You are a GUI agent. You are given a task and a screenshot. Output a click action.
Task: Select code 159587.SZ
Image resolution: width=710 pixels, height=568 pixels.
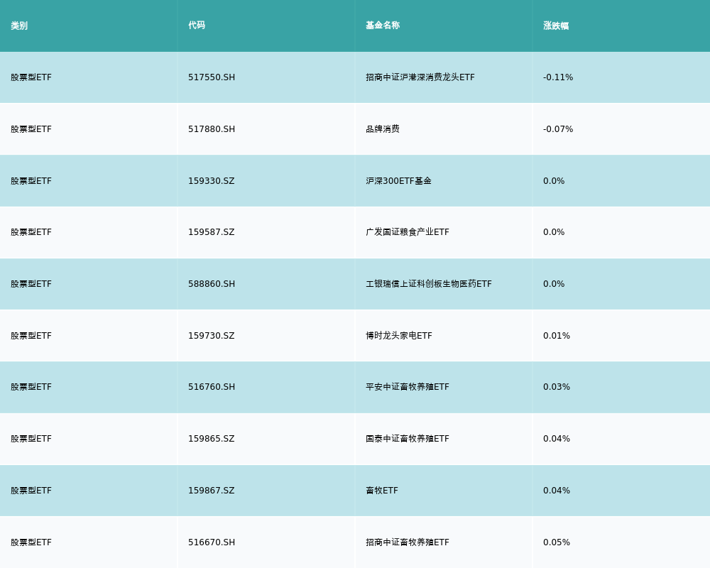point(212,232)
